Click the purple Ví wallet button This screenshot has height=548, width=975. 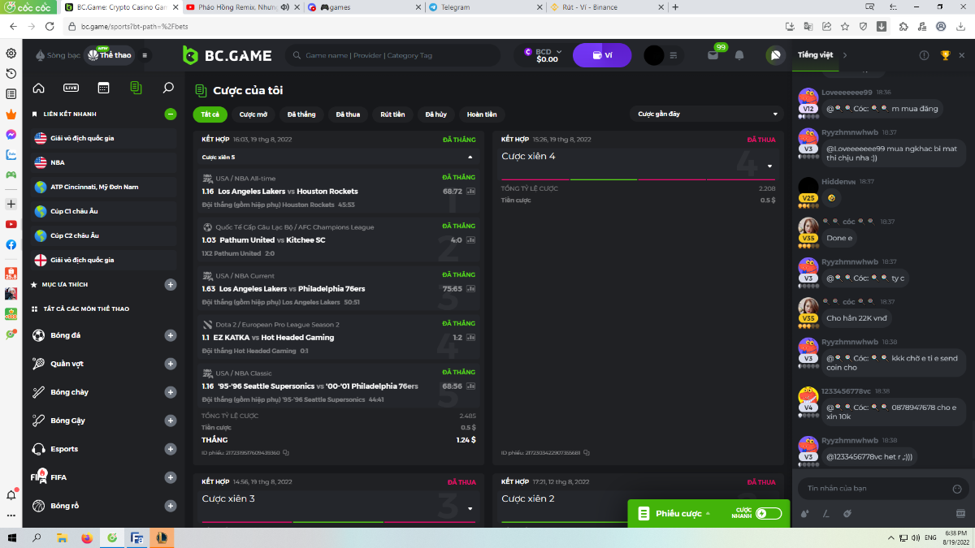[x=602, y=55]
